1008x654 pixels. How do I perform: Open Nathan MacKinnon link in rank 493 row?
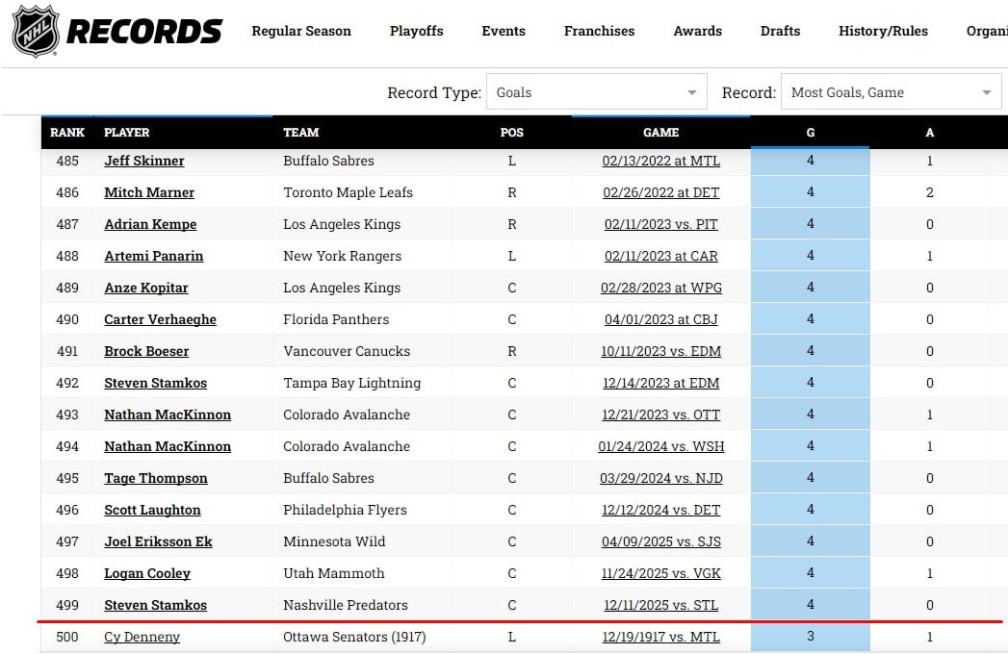(x=168, y=415)
